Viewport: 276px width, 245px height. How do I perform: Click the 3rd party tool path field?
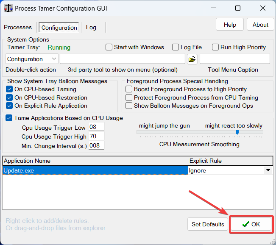[123, 59]
